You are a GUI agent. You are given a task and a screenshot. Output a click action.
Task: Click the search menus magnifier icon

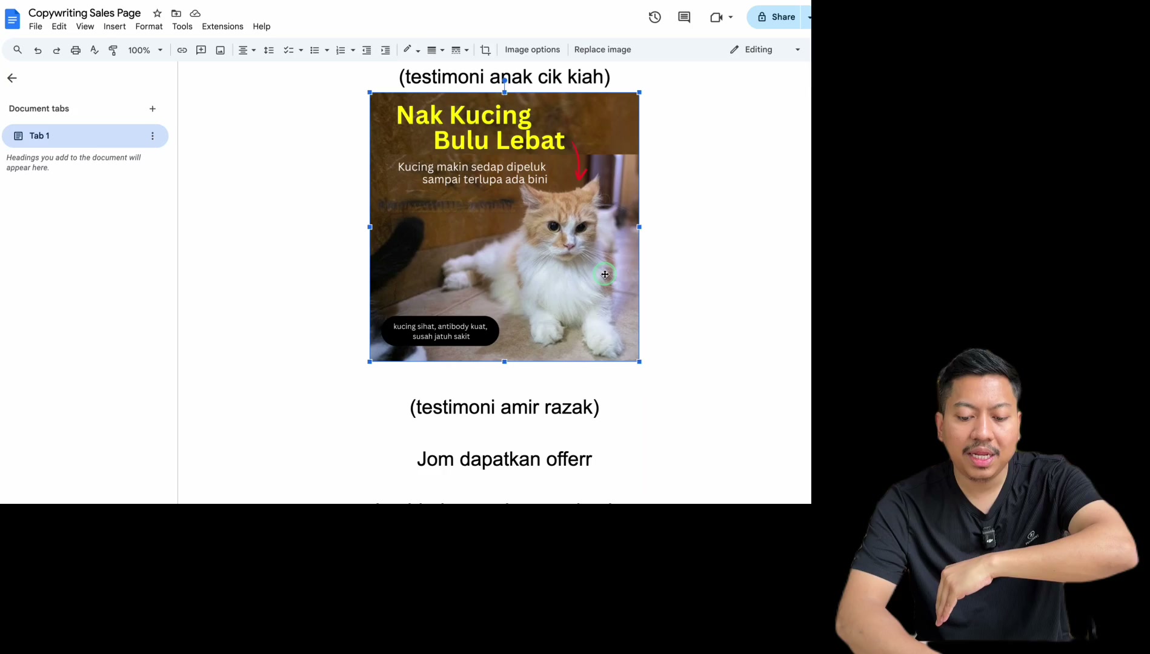[18, 50]
